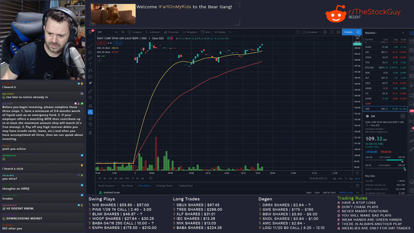The image size is (414, 233).
Task: Start bar Replay mode
Action: pos(220,32)
